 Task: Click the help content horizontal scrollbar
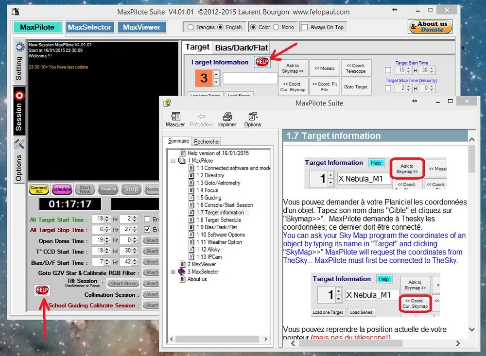point(376,343)
